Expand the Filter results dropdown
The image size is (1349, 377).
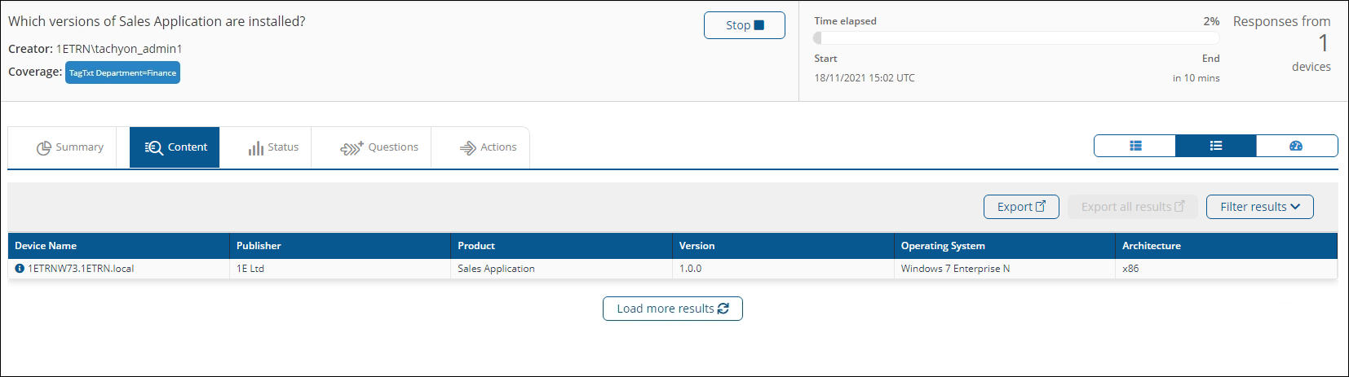1259,207
